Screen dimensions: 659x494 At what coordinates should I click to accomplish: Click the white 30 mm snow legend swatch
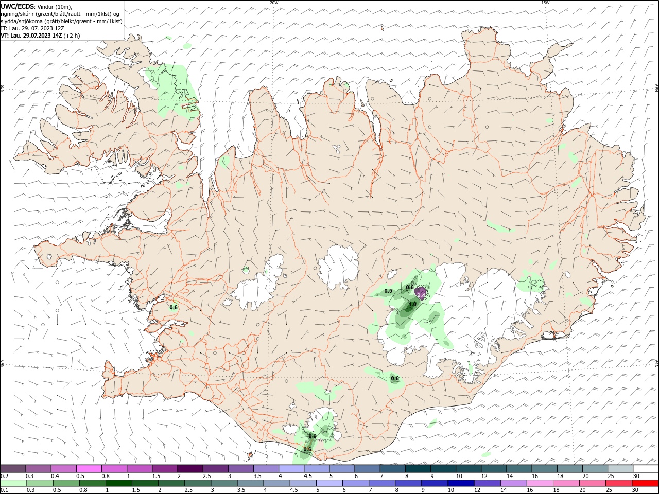(646, 469)
